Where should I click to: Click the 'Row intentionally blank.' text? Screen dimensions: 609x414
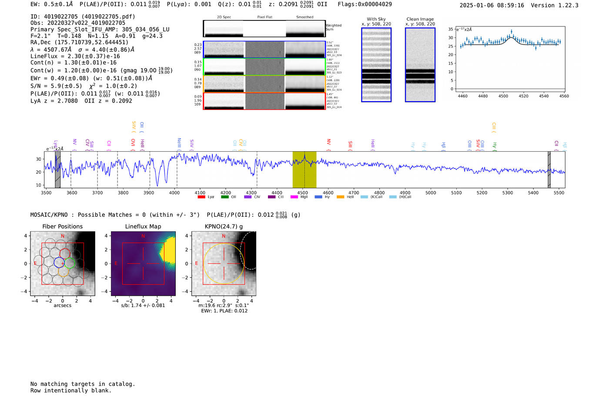click(x=71, y=391)
